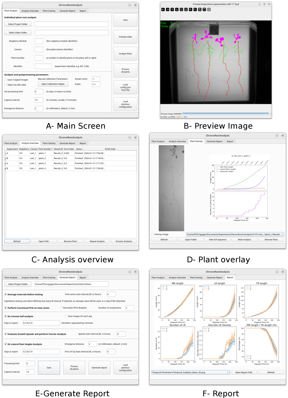Reset zoom to original size in Preview Image
Image resolution: width=288 pixels, height=398 pixels.
click(x=181, y=10)
